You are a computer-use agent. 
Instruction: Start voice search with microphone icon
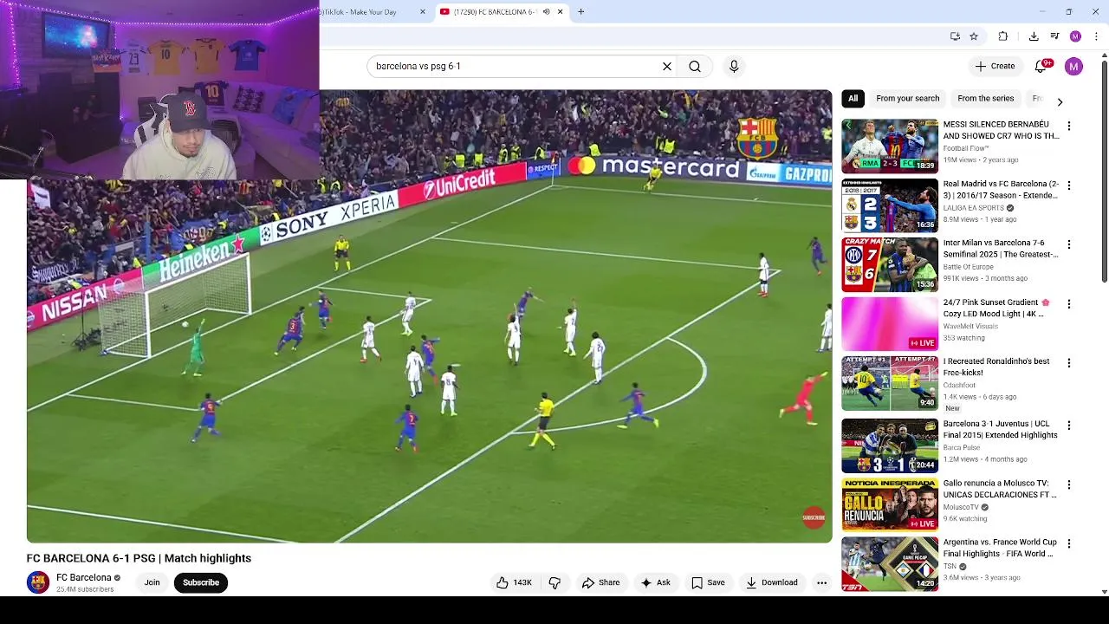734,66
